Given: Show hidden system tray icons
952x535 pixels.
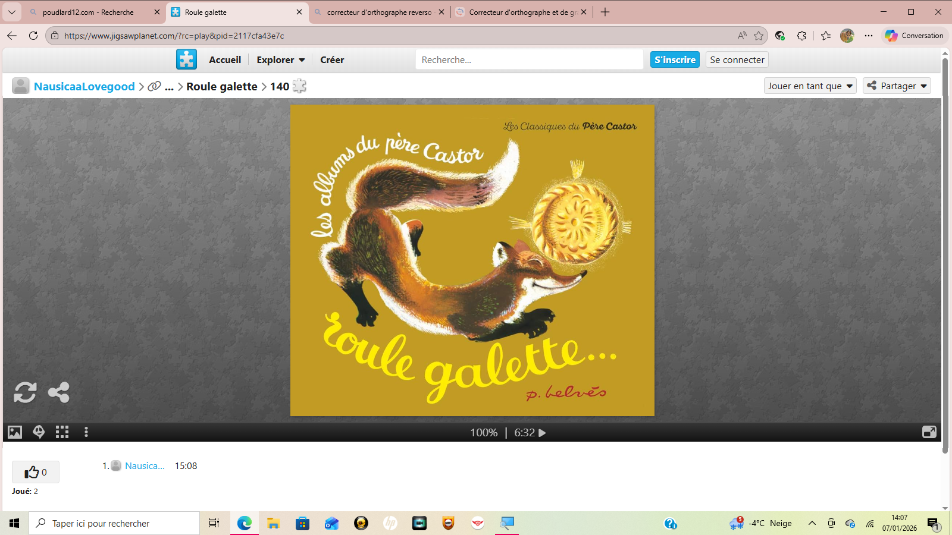Looking at the screenshot, I should pos(812,523).
